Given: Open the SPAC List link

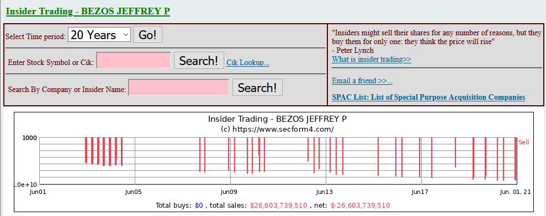Looking at the screenshot, I should 428,97.
